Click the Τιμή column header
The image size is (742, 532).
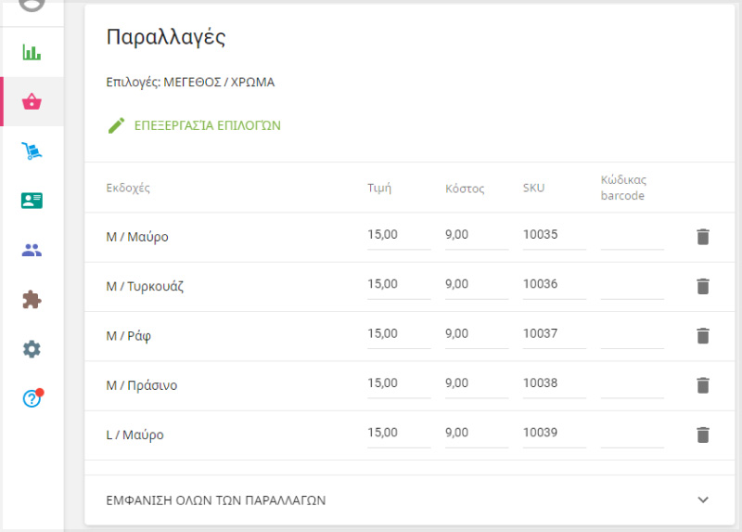tap(379, 188)
